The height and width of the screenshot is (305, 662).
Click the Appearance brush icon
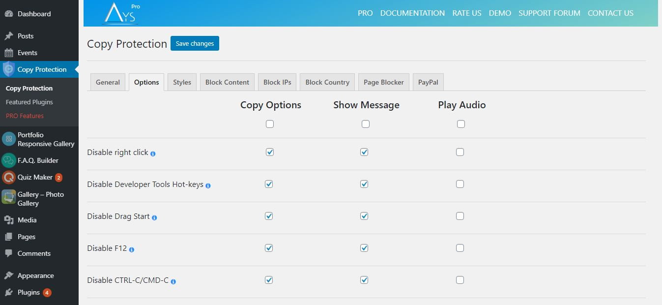click(x=9, y=275)
